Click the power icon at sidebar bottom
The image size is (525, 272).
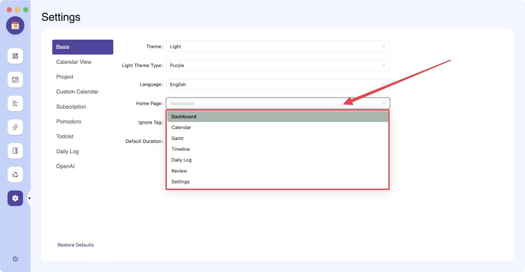point(15,259)
